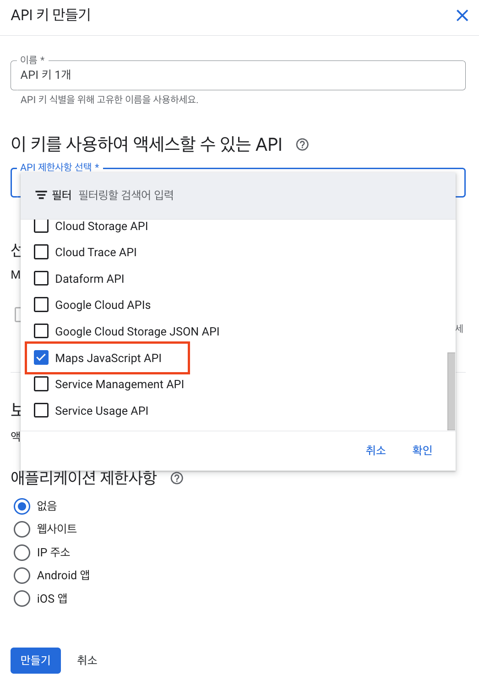Close the API 키 만들기 dialog
479x692 pixels.
[x=462, y=15]
